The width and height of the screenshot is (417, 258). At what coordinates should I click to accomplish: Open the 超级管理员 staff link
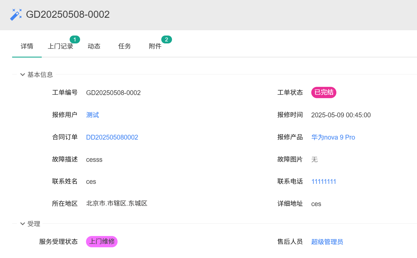327,242
